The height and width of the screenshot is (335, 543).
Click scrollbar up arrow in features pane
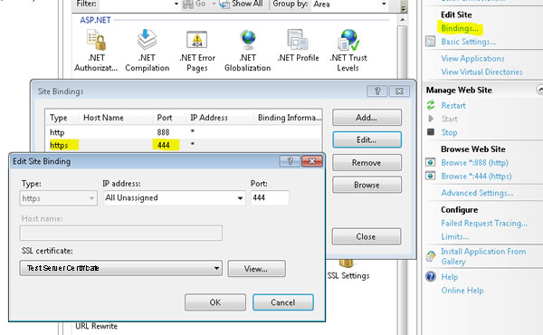[x=403, y=20]
